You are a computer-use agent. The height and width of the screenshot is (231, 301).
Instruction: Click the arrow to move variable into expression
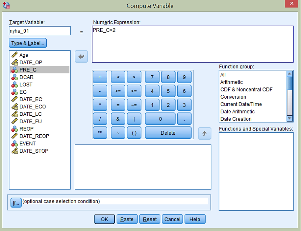coord(81,57)
